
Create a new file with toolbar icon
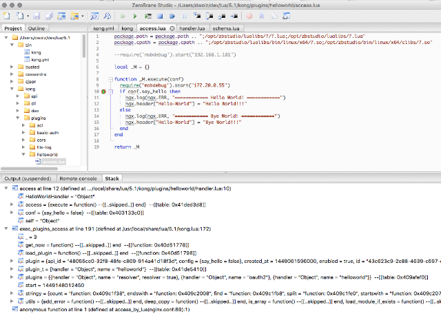click(x=6, y=16)
